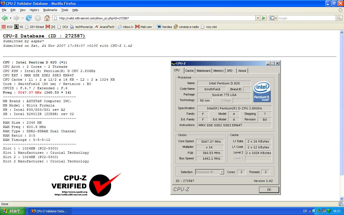Click the green Go arrow beside address bar
Viewport: 344px width, 215px height.
pyautogui.click(x=264, y=18)
